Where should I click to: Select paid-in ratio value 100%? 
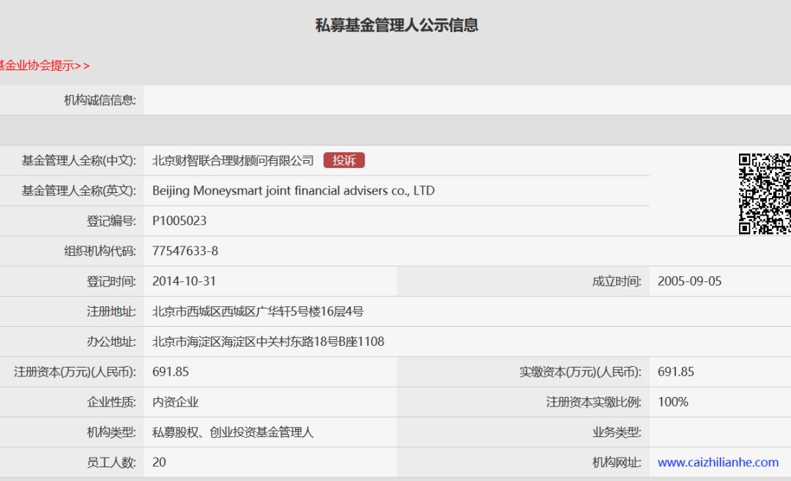tap(673, 402)
